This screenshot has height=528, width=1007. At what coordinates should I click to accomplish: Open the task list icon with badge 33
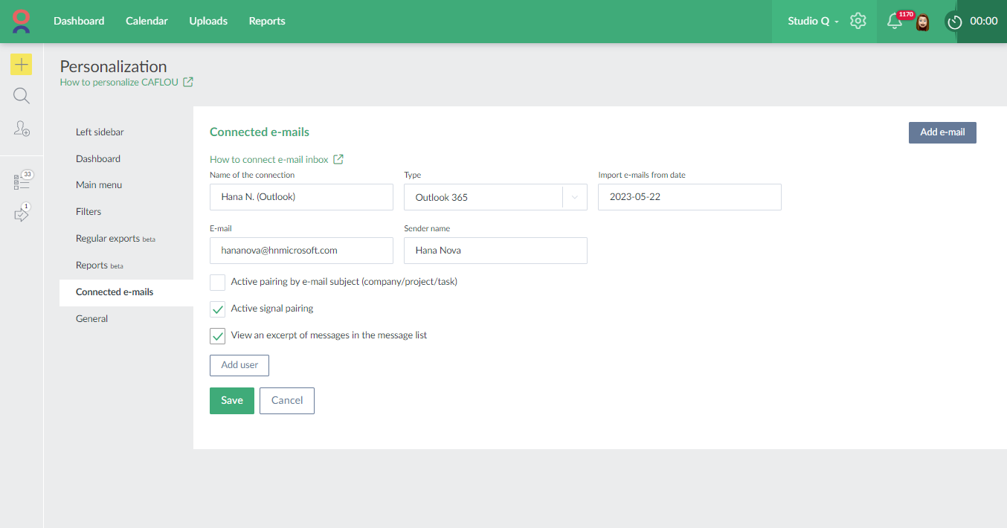(x=22, y=181)
